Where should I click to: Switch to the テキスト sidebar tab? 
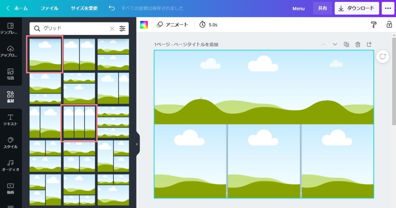[10, 120]
